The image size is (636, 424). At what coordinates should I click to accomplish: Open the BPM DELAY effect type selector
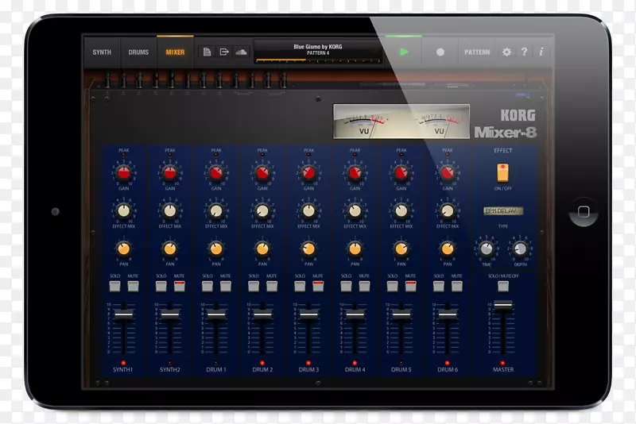coord(503,211)
